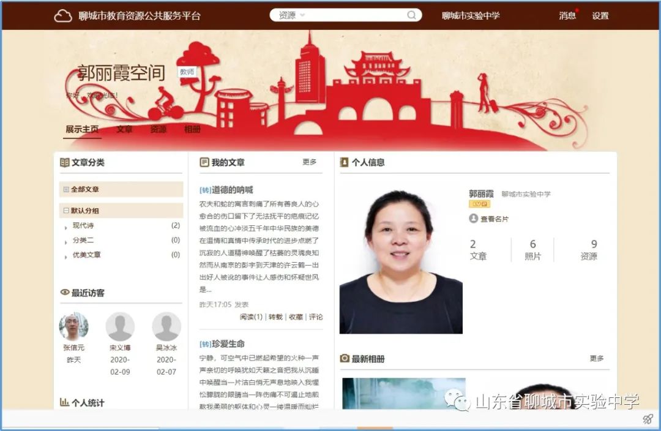
Task: Open 查看名片 link
Action: (495, 219)
